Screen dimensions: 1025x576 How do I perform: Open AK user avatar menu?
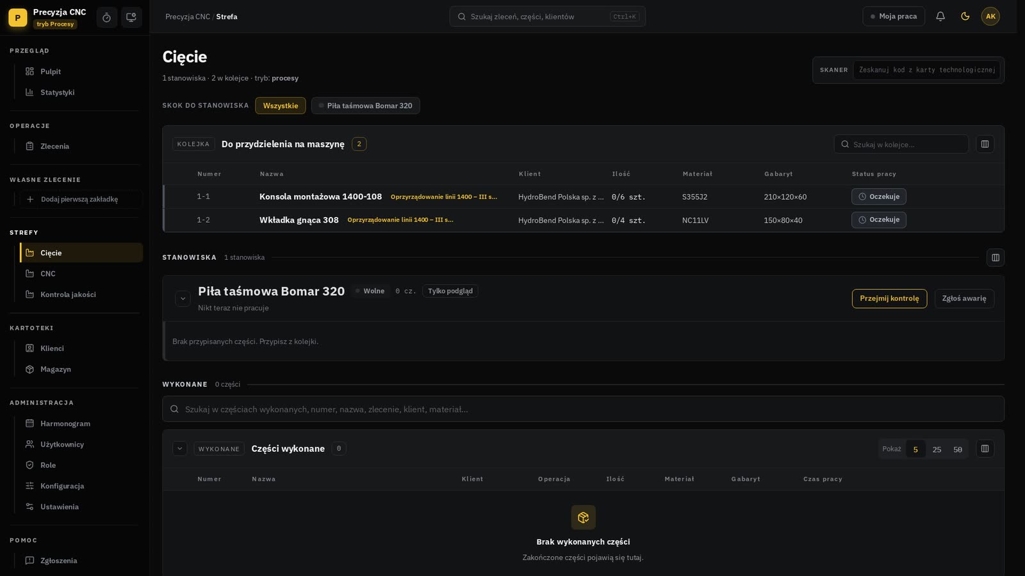pyautogui.click(x=990, y=17)
